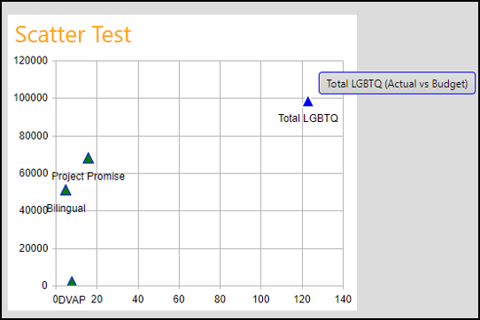Click the blue Total LGBTQ triangle marker
480x320 pixels.
click(307, 102)
